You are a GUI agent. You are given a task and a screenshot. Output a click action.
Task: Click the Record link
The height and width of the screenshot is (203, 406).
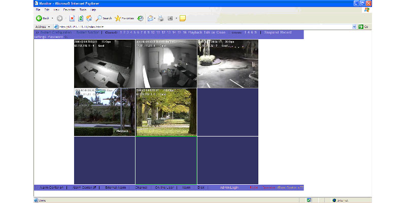click(286, 32)
